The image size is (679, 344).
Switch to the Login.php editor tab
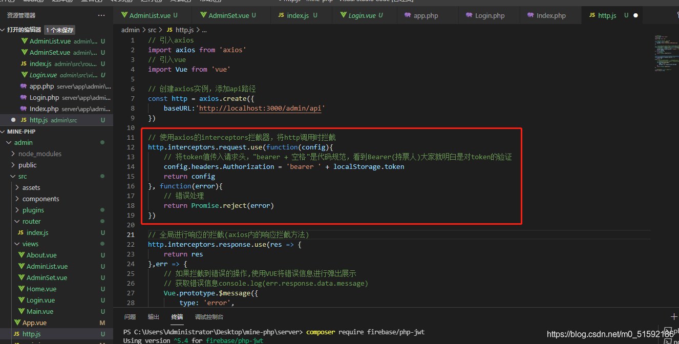tap(489, 15)
